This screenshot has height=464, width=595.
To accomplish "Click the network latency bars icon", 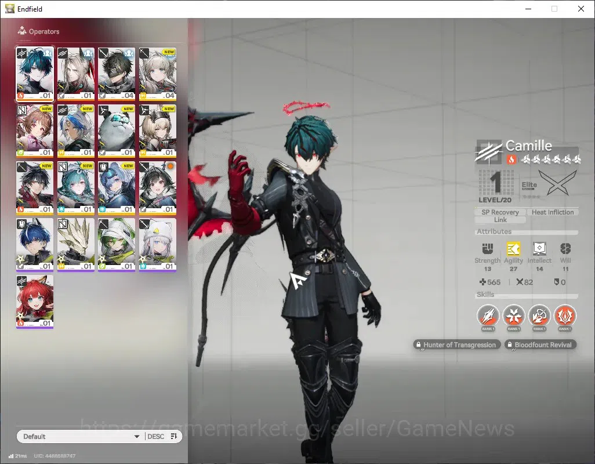I will pos(11,456).
